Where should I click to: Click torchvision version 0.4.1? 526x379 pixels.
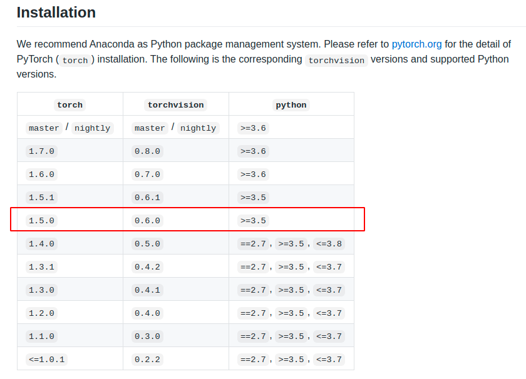pyautogui.click(x=147, y=290)
